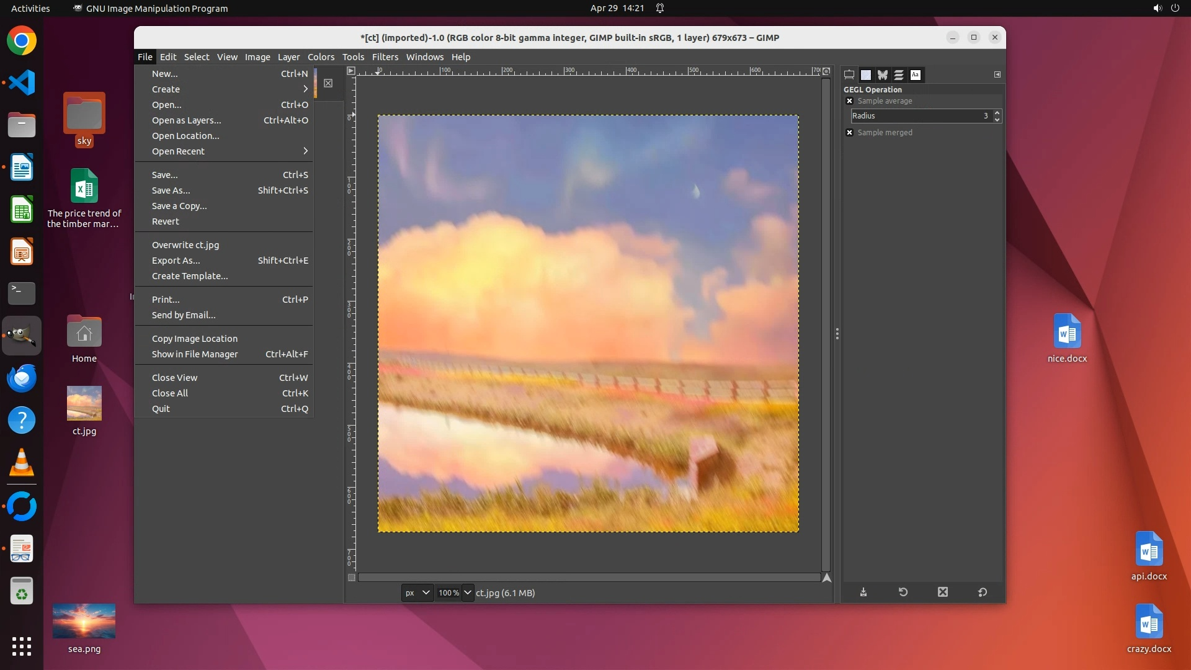Image resolution: width=1191 pixels, height=670 pixels.
Task: Switch to the Device Status tab icon
Action: click(866, 75)
